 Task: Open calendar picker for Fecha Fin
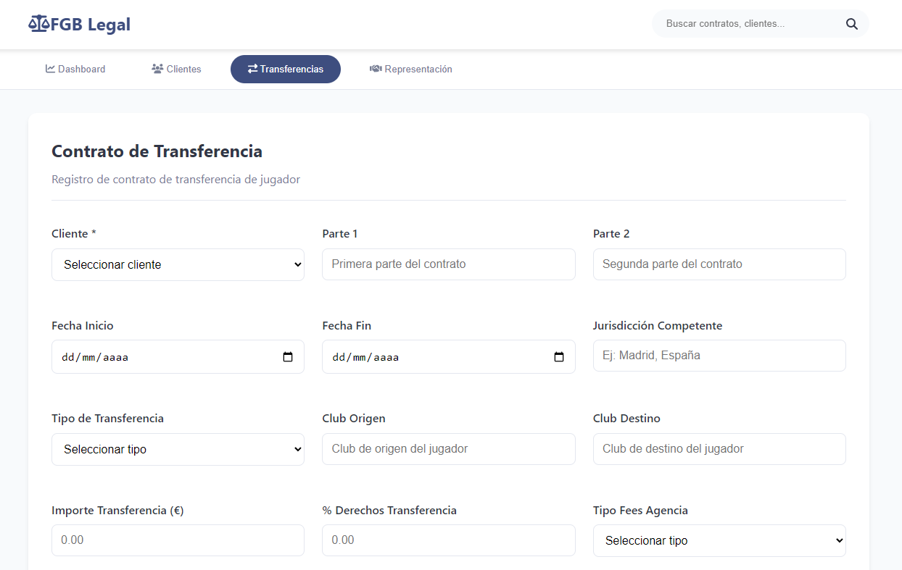[x=558, y=357]
